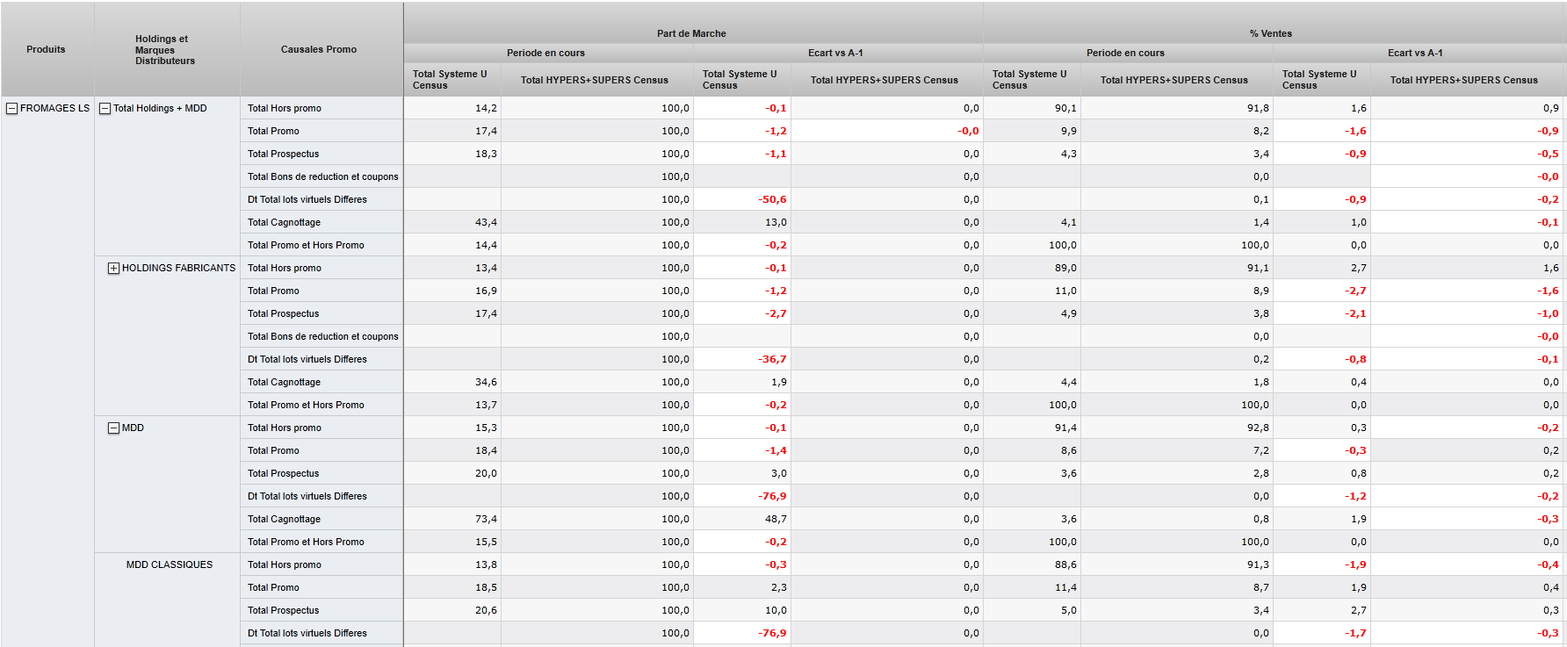Click the cell showing 11,4
The height and width of the screenshot is (647, 1567).
click(x=1032, y=587)
